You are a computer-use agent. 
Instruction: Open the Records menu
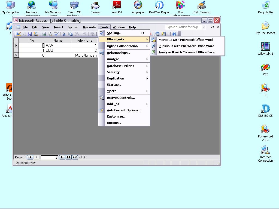tap(89, 27)
